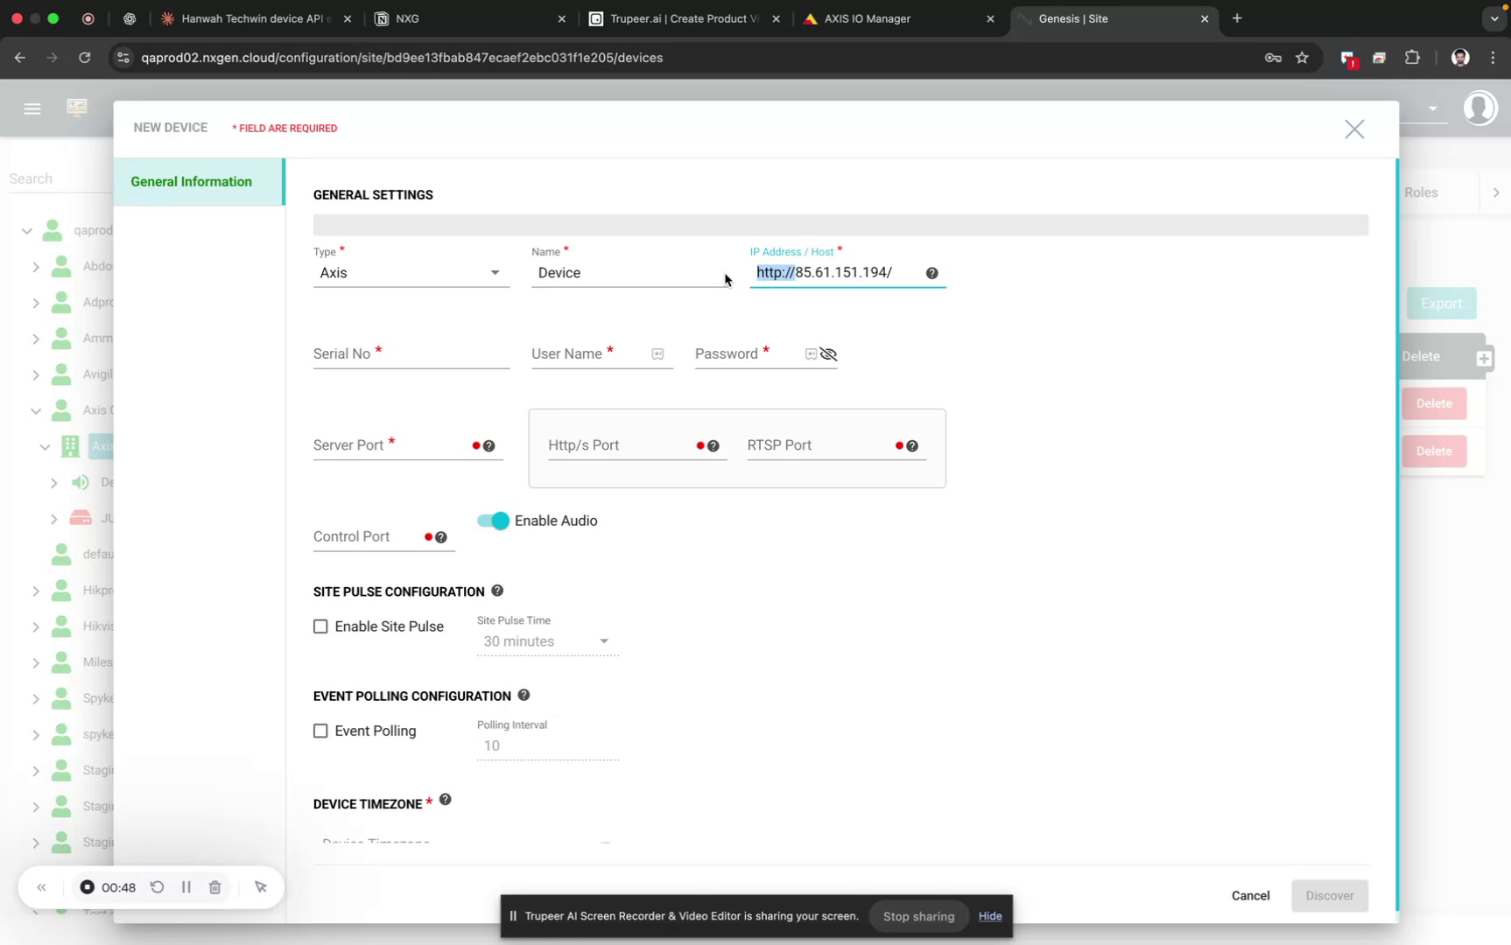Click the Site Pulse Configuration help icon
This screenshot has width=1511, height=945.
tap(497, 591)
